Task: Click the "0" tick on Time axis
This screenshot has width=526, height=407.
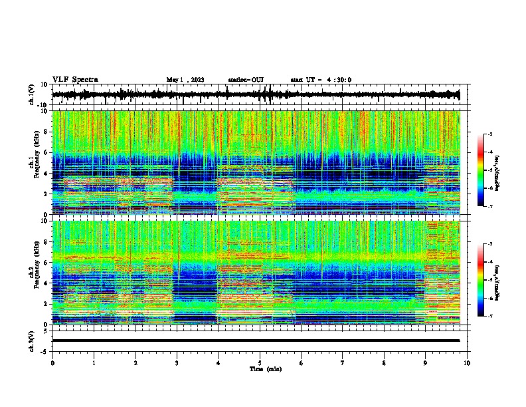Action: click(x=52, y=363)
